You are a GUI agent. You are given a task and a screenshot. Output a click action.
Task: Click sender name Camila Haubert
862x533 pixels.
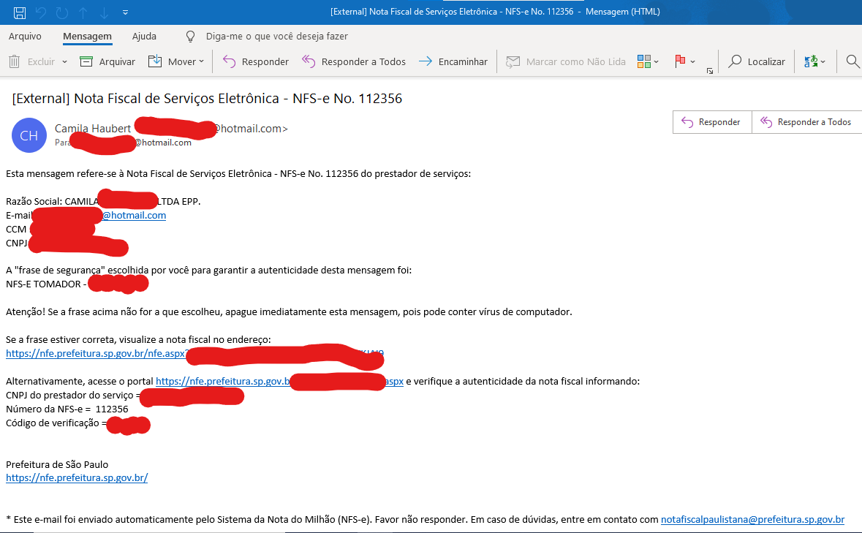(x=92, y=129)
